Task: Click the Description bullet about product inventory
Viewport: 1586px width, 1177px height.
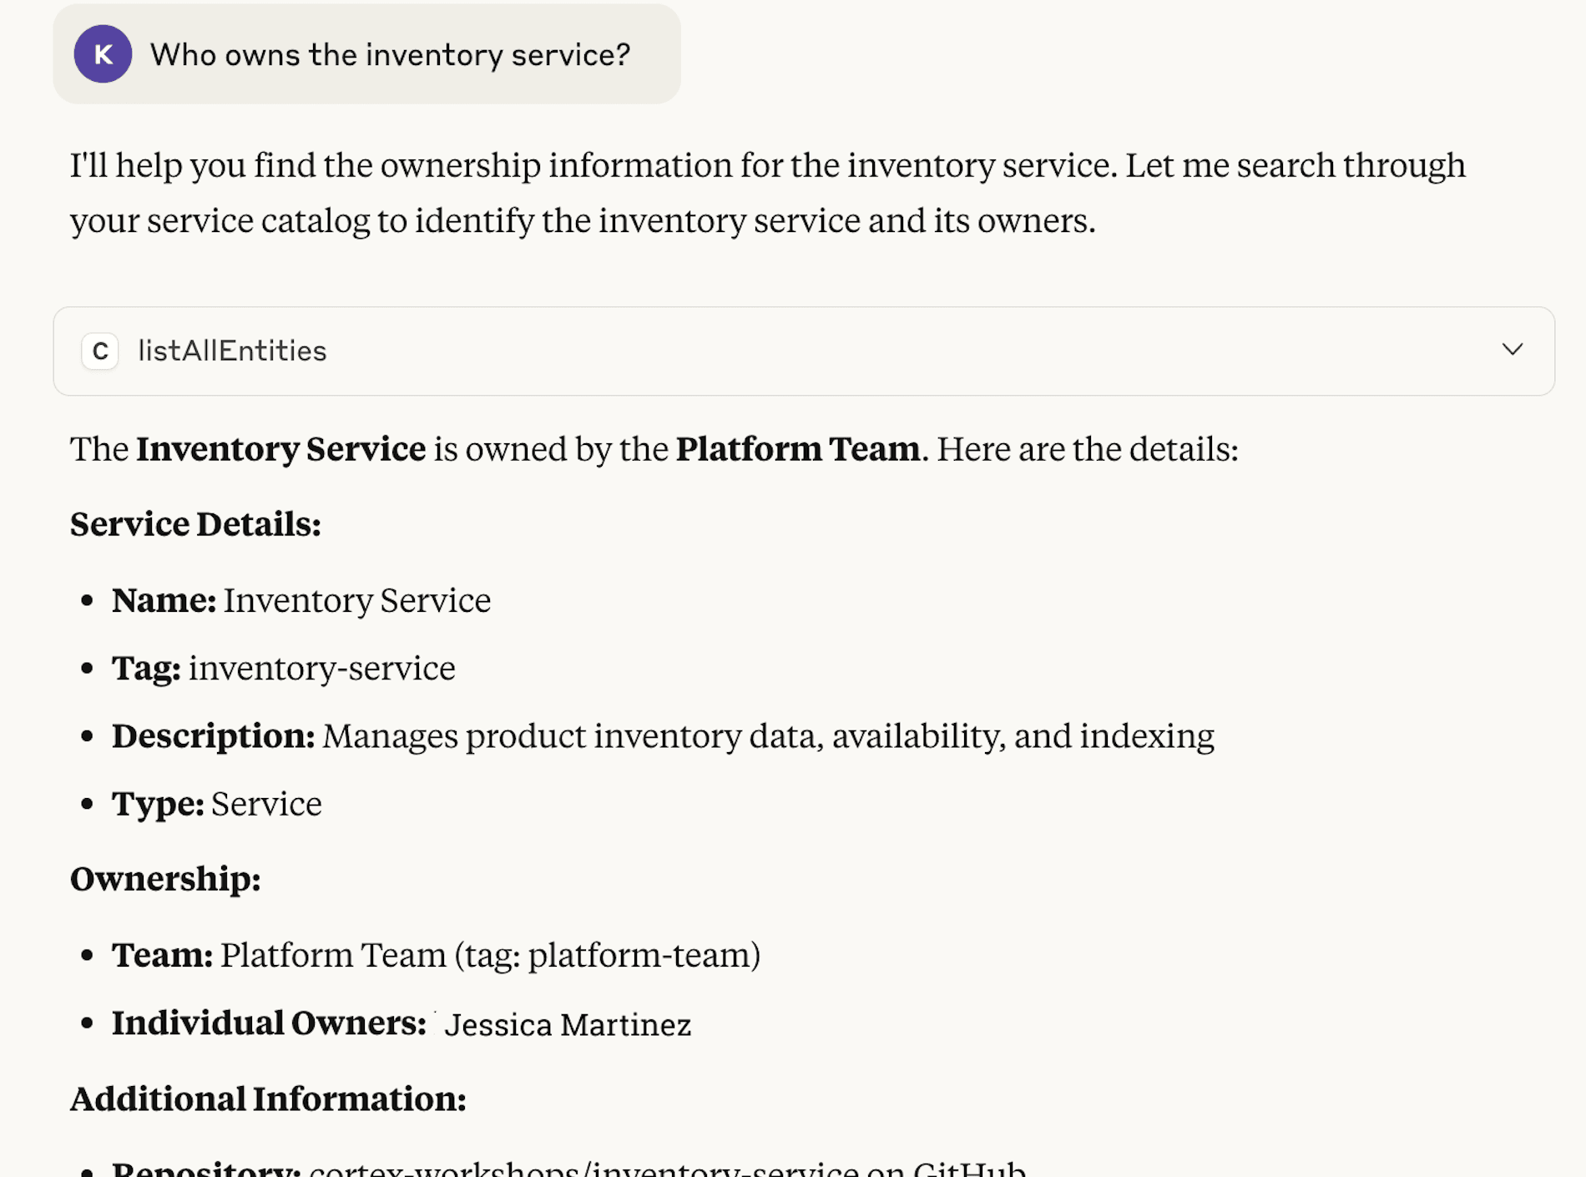Action: tap(663, 736)
